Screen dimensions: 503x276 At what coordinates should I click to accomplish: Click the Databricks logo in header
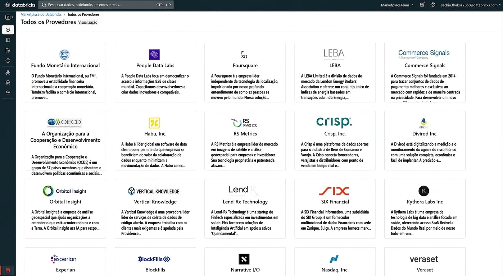click(20, 5)
